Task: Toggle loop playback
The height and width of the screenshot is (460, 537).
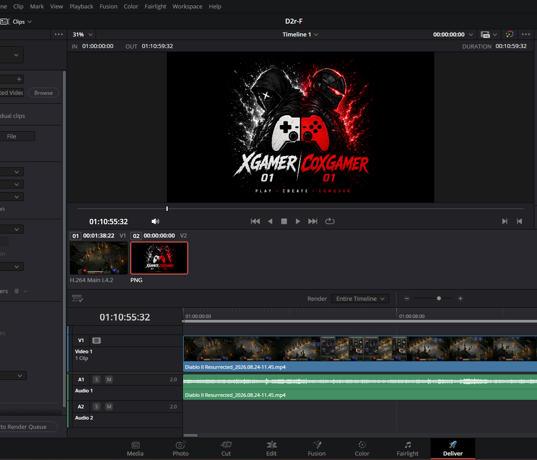Action: click(330, 221)
